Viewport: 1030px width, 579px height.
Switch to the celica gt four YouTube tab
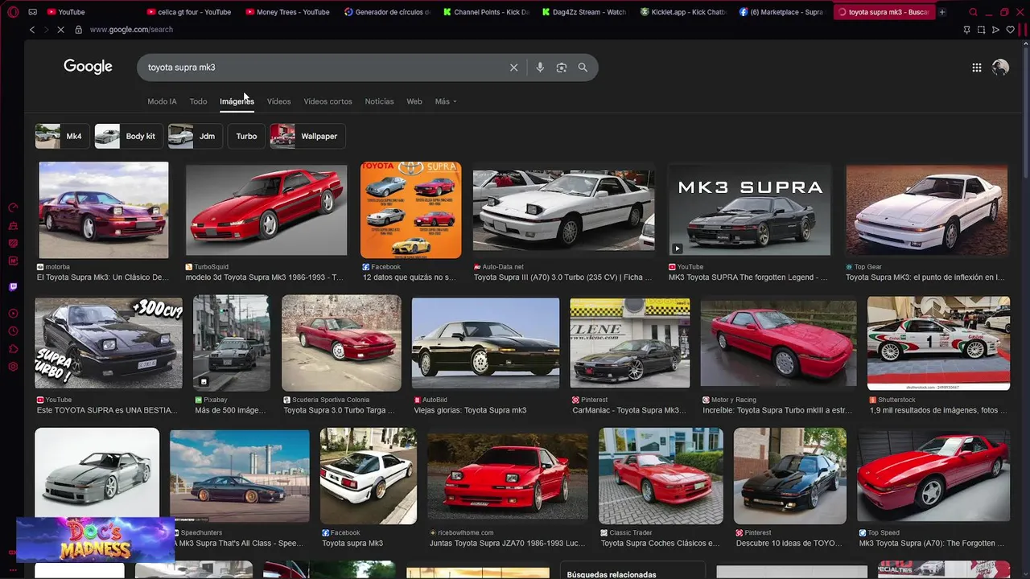191,12
